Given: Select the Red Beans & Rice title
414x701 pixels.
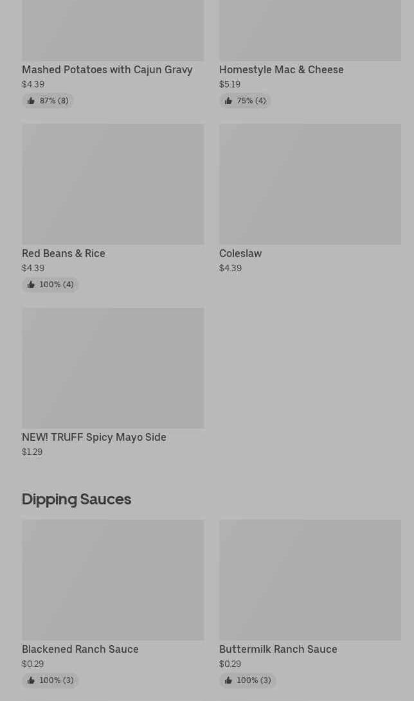Looking at the screenshot, I should [x=63, y=253].
